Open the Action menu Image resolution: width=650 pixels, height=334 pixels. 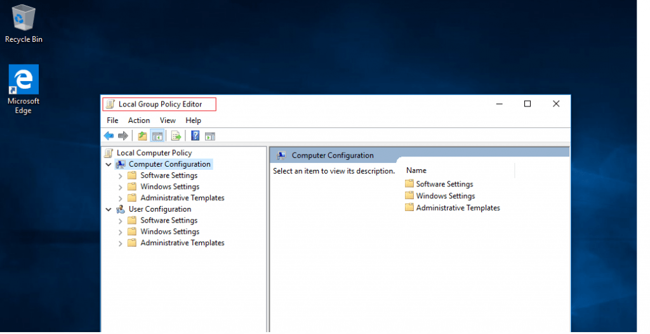click(139, 120)
